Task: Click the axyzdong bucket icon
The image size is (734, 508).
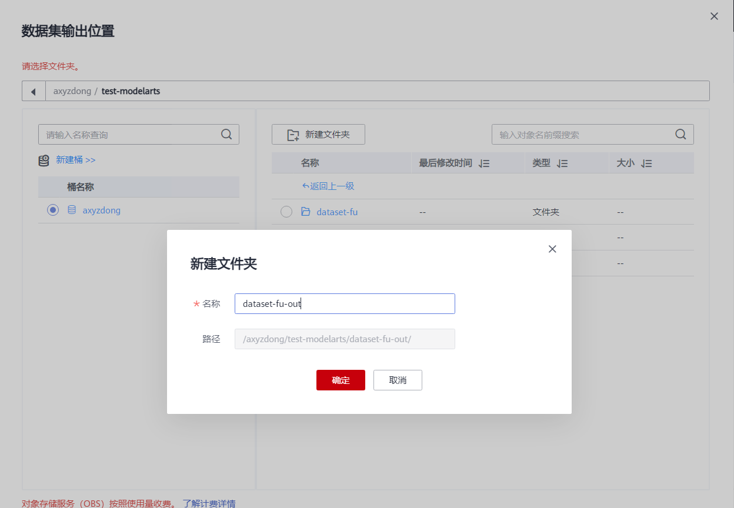Action: point(72,210)
